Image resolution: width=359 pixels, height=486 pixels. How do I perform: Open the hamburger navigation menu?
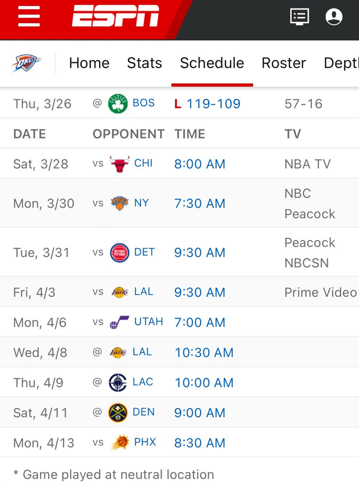coord(29,17)
